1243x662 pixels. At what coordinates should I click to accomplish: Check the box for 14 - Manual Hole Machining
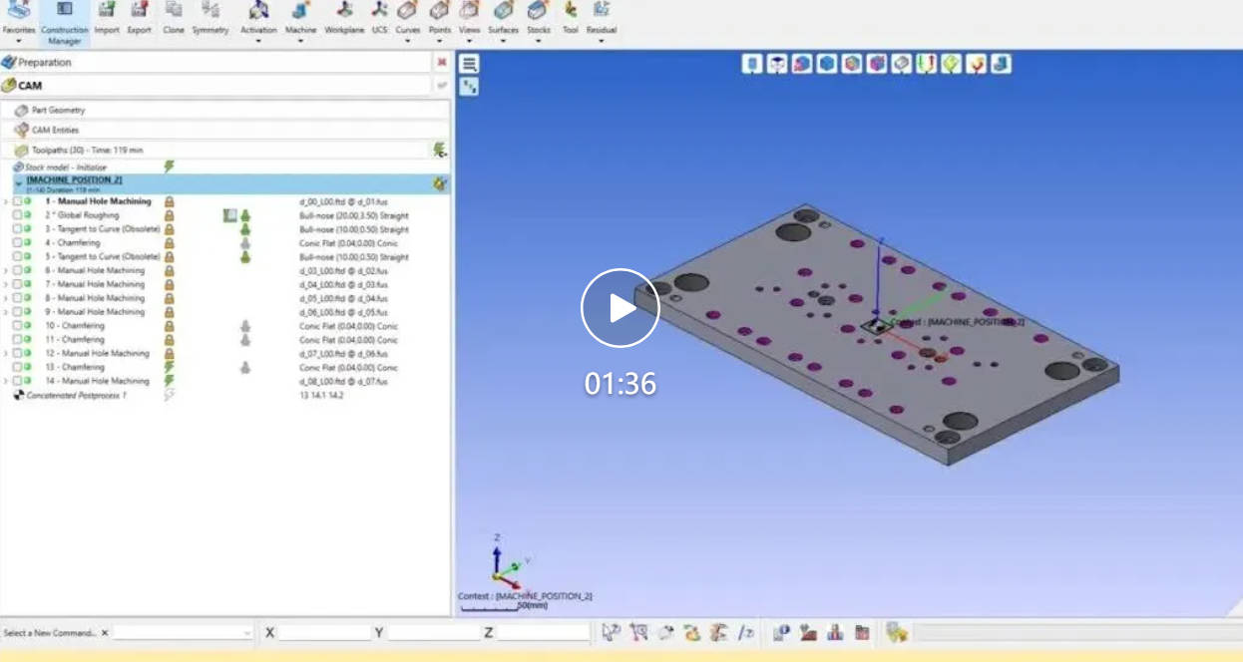[17, 381]
